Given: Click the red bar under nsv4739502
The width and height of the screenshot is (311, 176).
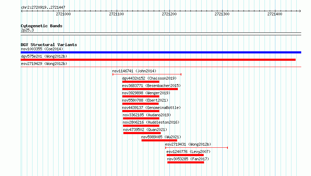Looking at the screenshot, I should [142, 133].
